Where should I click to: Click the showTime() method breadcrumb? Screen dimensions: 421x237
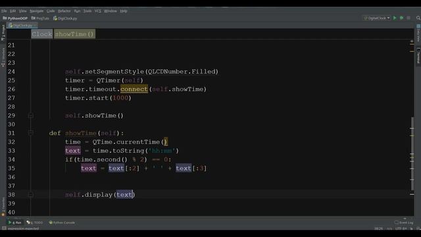coord(74,34)
